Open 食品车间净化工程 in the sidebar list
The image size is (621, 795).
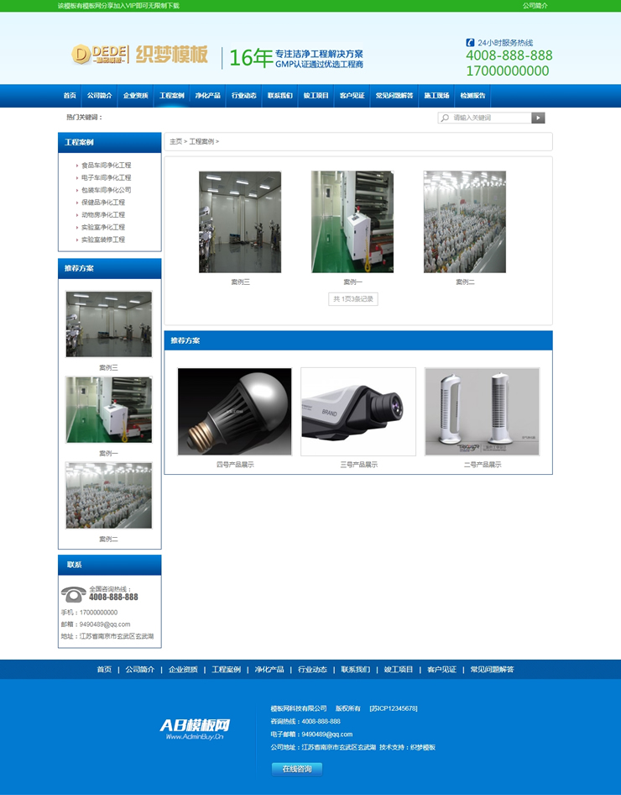[106, 166]
